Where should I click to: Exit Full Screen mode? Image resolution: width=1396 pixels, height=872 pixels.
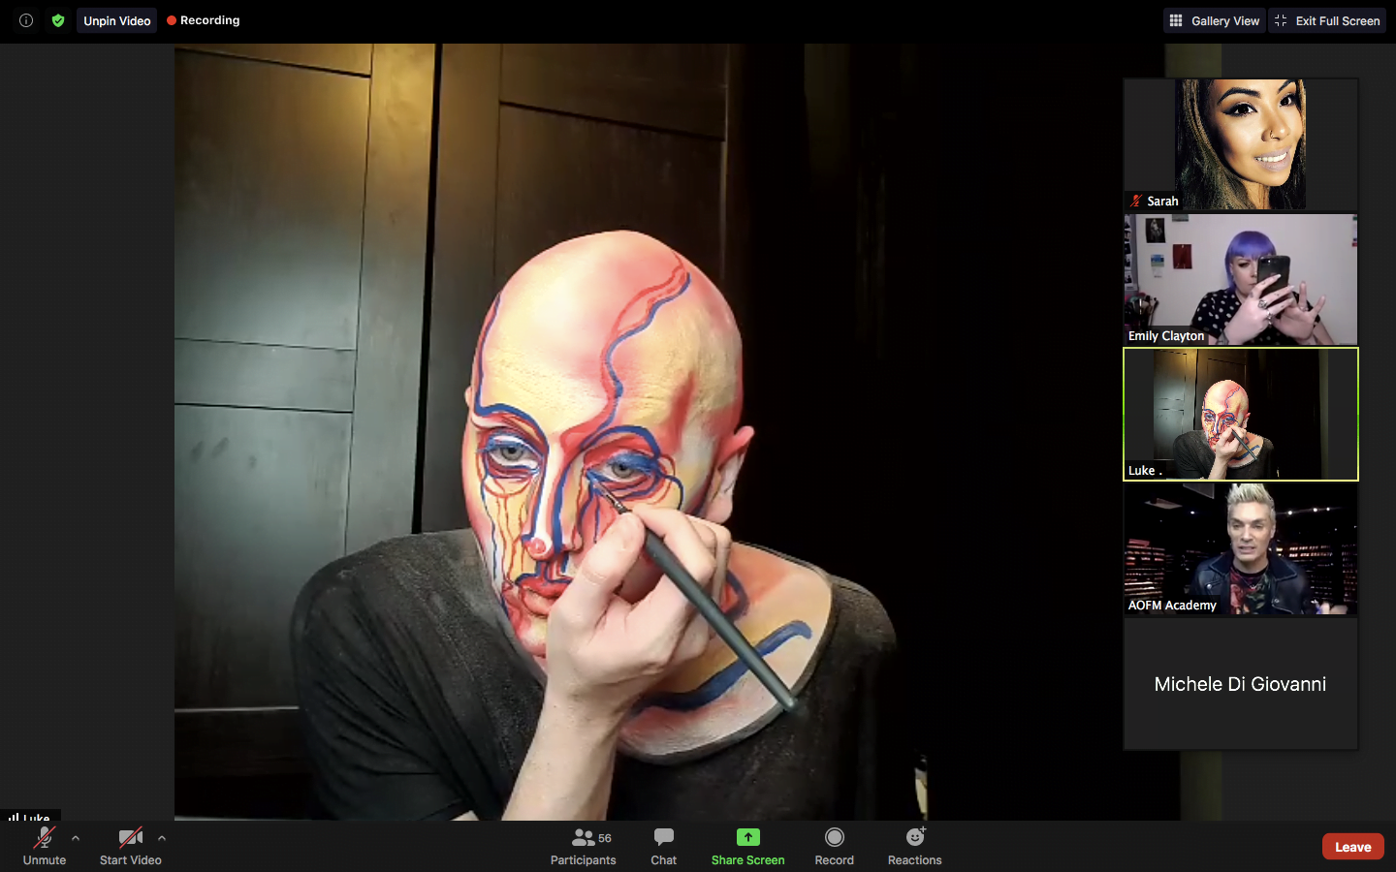coord(1327,20)
